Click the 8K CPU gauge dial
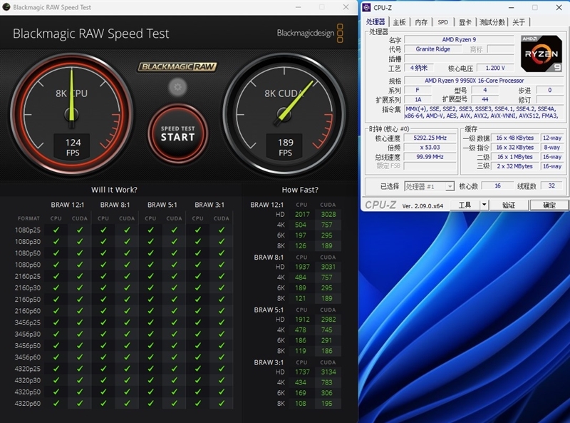570x423 pixels. pyautogui.click(x=72, y=115)
